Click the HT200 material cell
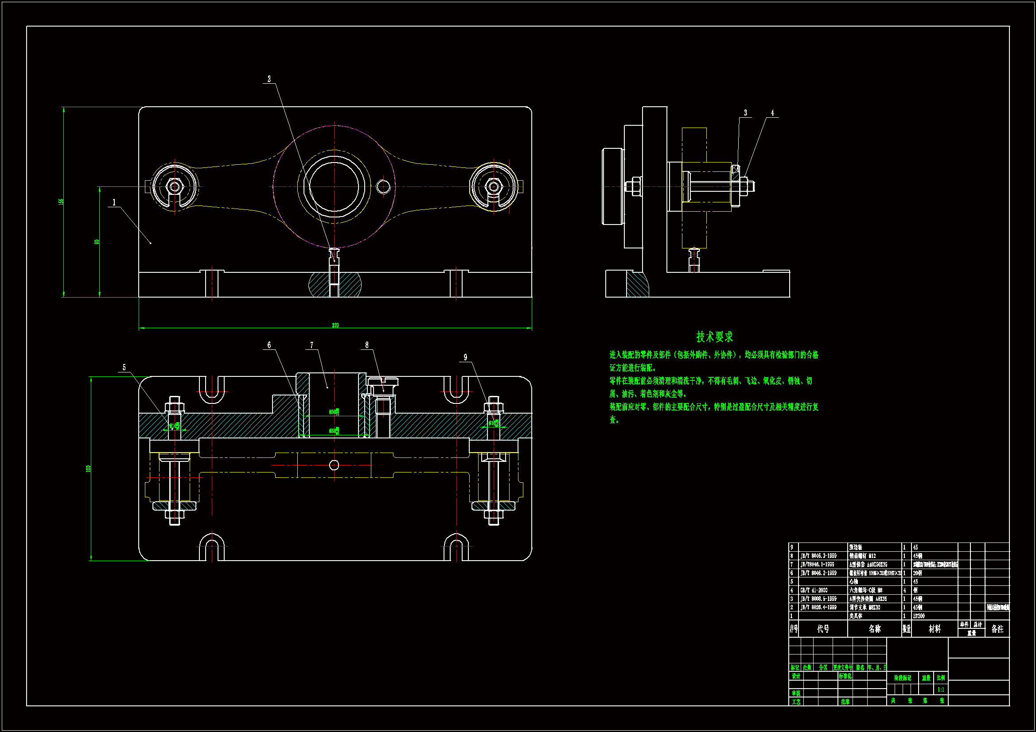1036x732 pixels. coord(919,616)
